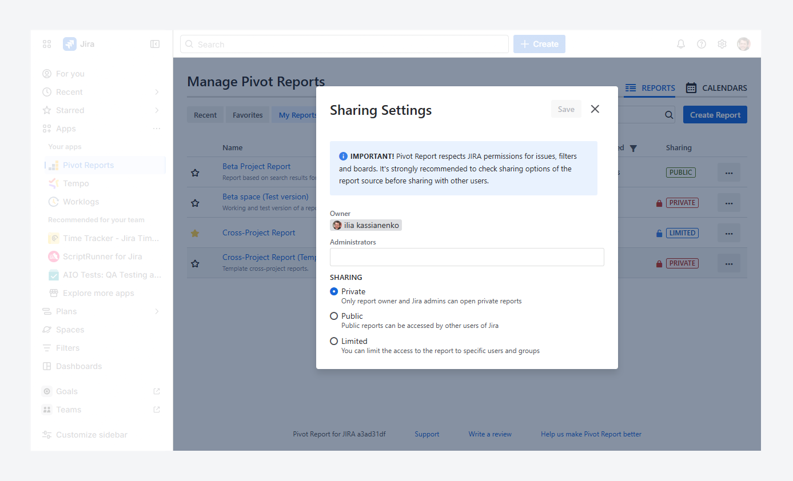The image size is (793, 481).
Task: Star the Beta Project Report
Action: 195,172
